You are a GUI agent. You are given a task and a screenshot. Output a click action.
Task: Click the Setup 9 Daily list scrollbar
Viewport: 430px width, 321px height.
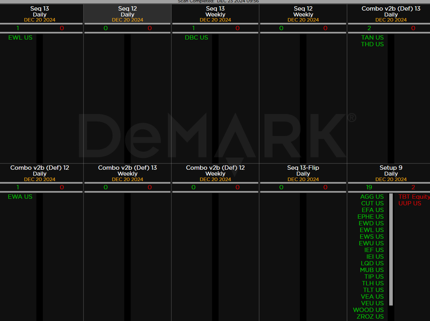coord(391,250)
